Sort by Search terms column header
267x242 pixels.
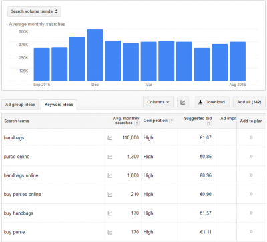pyautogui.click(x=17, y=121)
